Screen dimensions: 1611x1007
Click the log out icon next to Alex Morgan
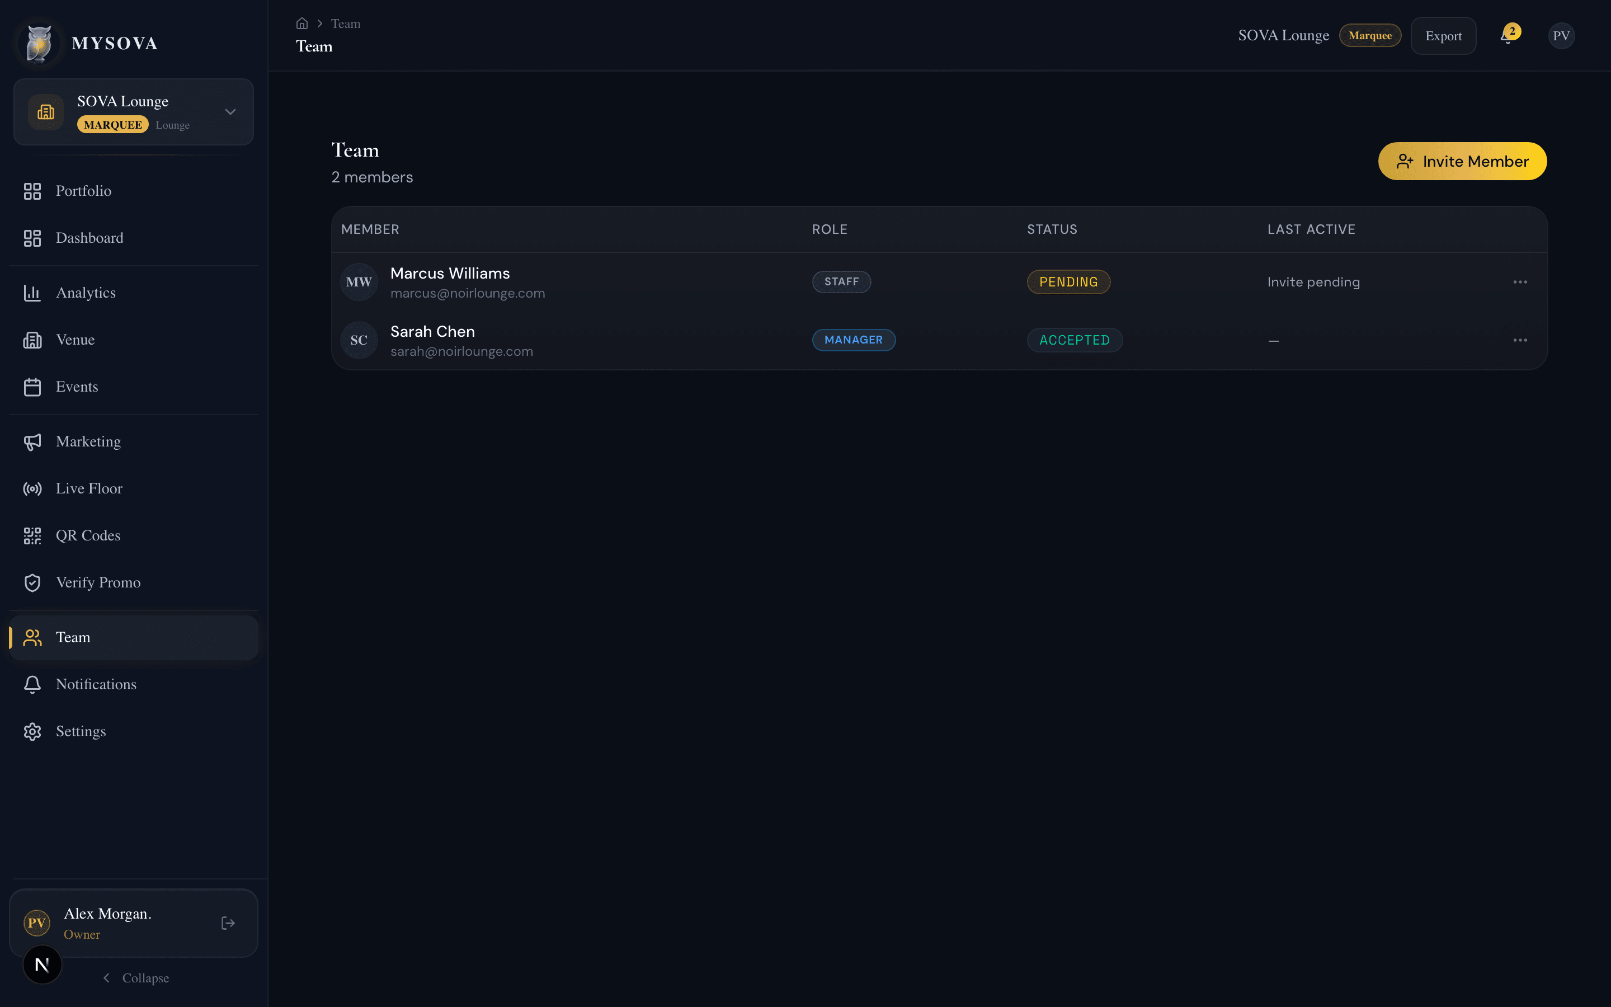pyautogui.click(x=228, y=923)
